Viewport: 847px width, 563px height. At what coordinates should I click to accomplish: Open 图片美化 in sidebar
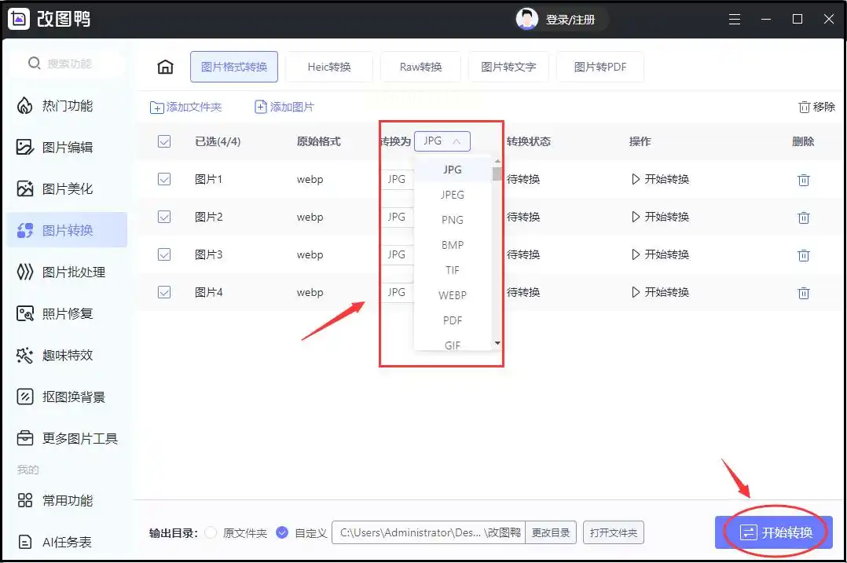point(68,189)
